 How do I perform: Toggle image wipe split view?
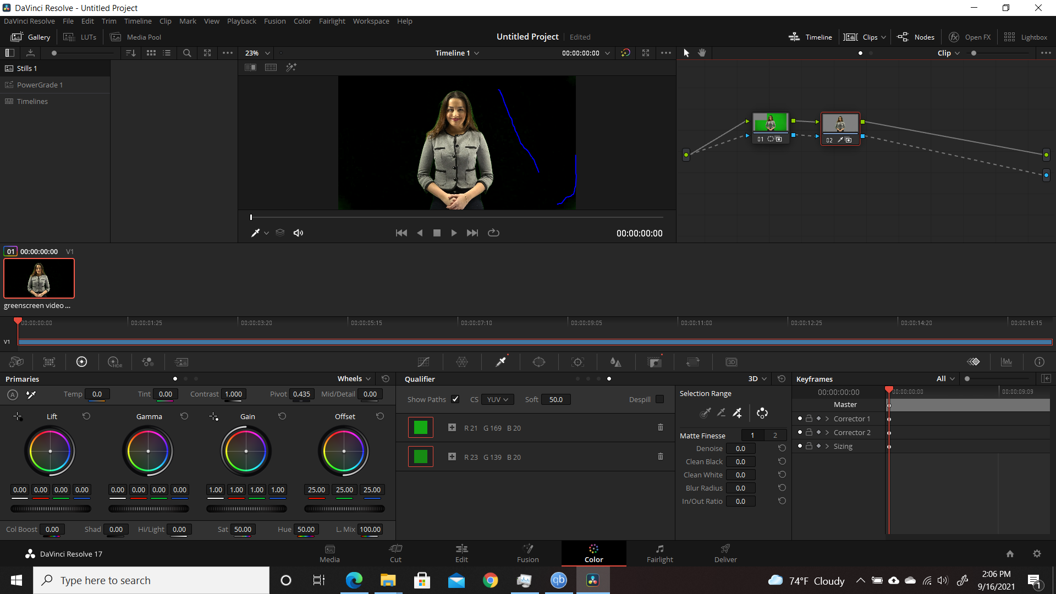[x=250, y=67]
